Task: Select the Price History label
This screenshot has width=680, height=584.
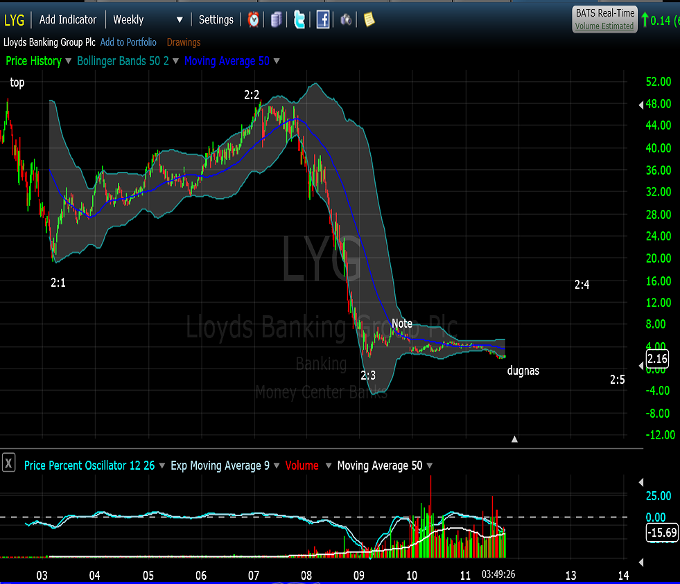Action: (33, 61)
